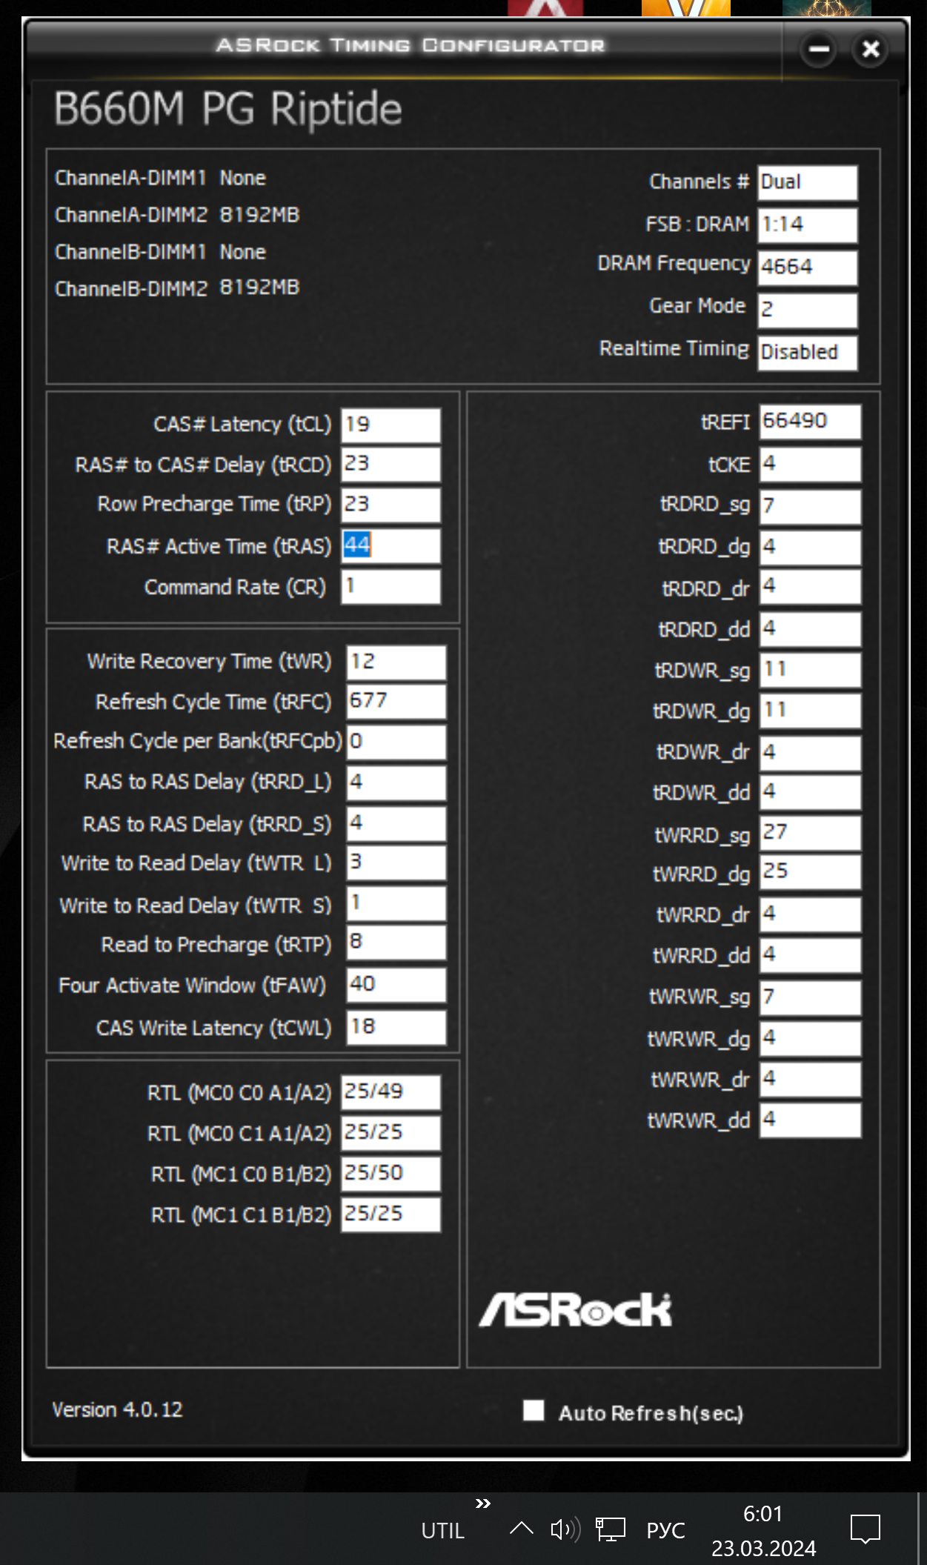Viewport: 927px width, 1565px height.
Task: Select the tRDRD_dd value field
Action: (810, 629)
